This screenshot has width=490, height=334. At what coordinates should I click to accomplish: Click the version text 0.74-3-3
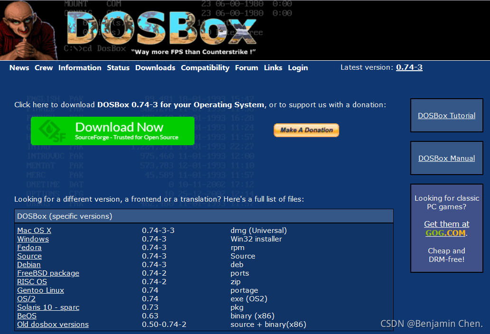[158, 231]
